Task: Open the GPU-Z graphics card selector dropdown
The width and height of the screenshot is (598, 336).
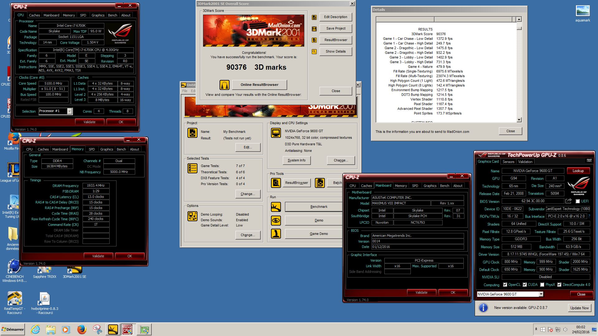Action: point(541,294)
